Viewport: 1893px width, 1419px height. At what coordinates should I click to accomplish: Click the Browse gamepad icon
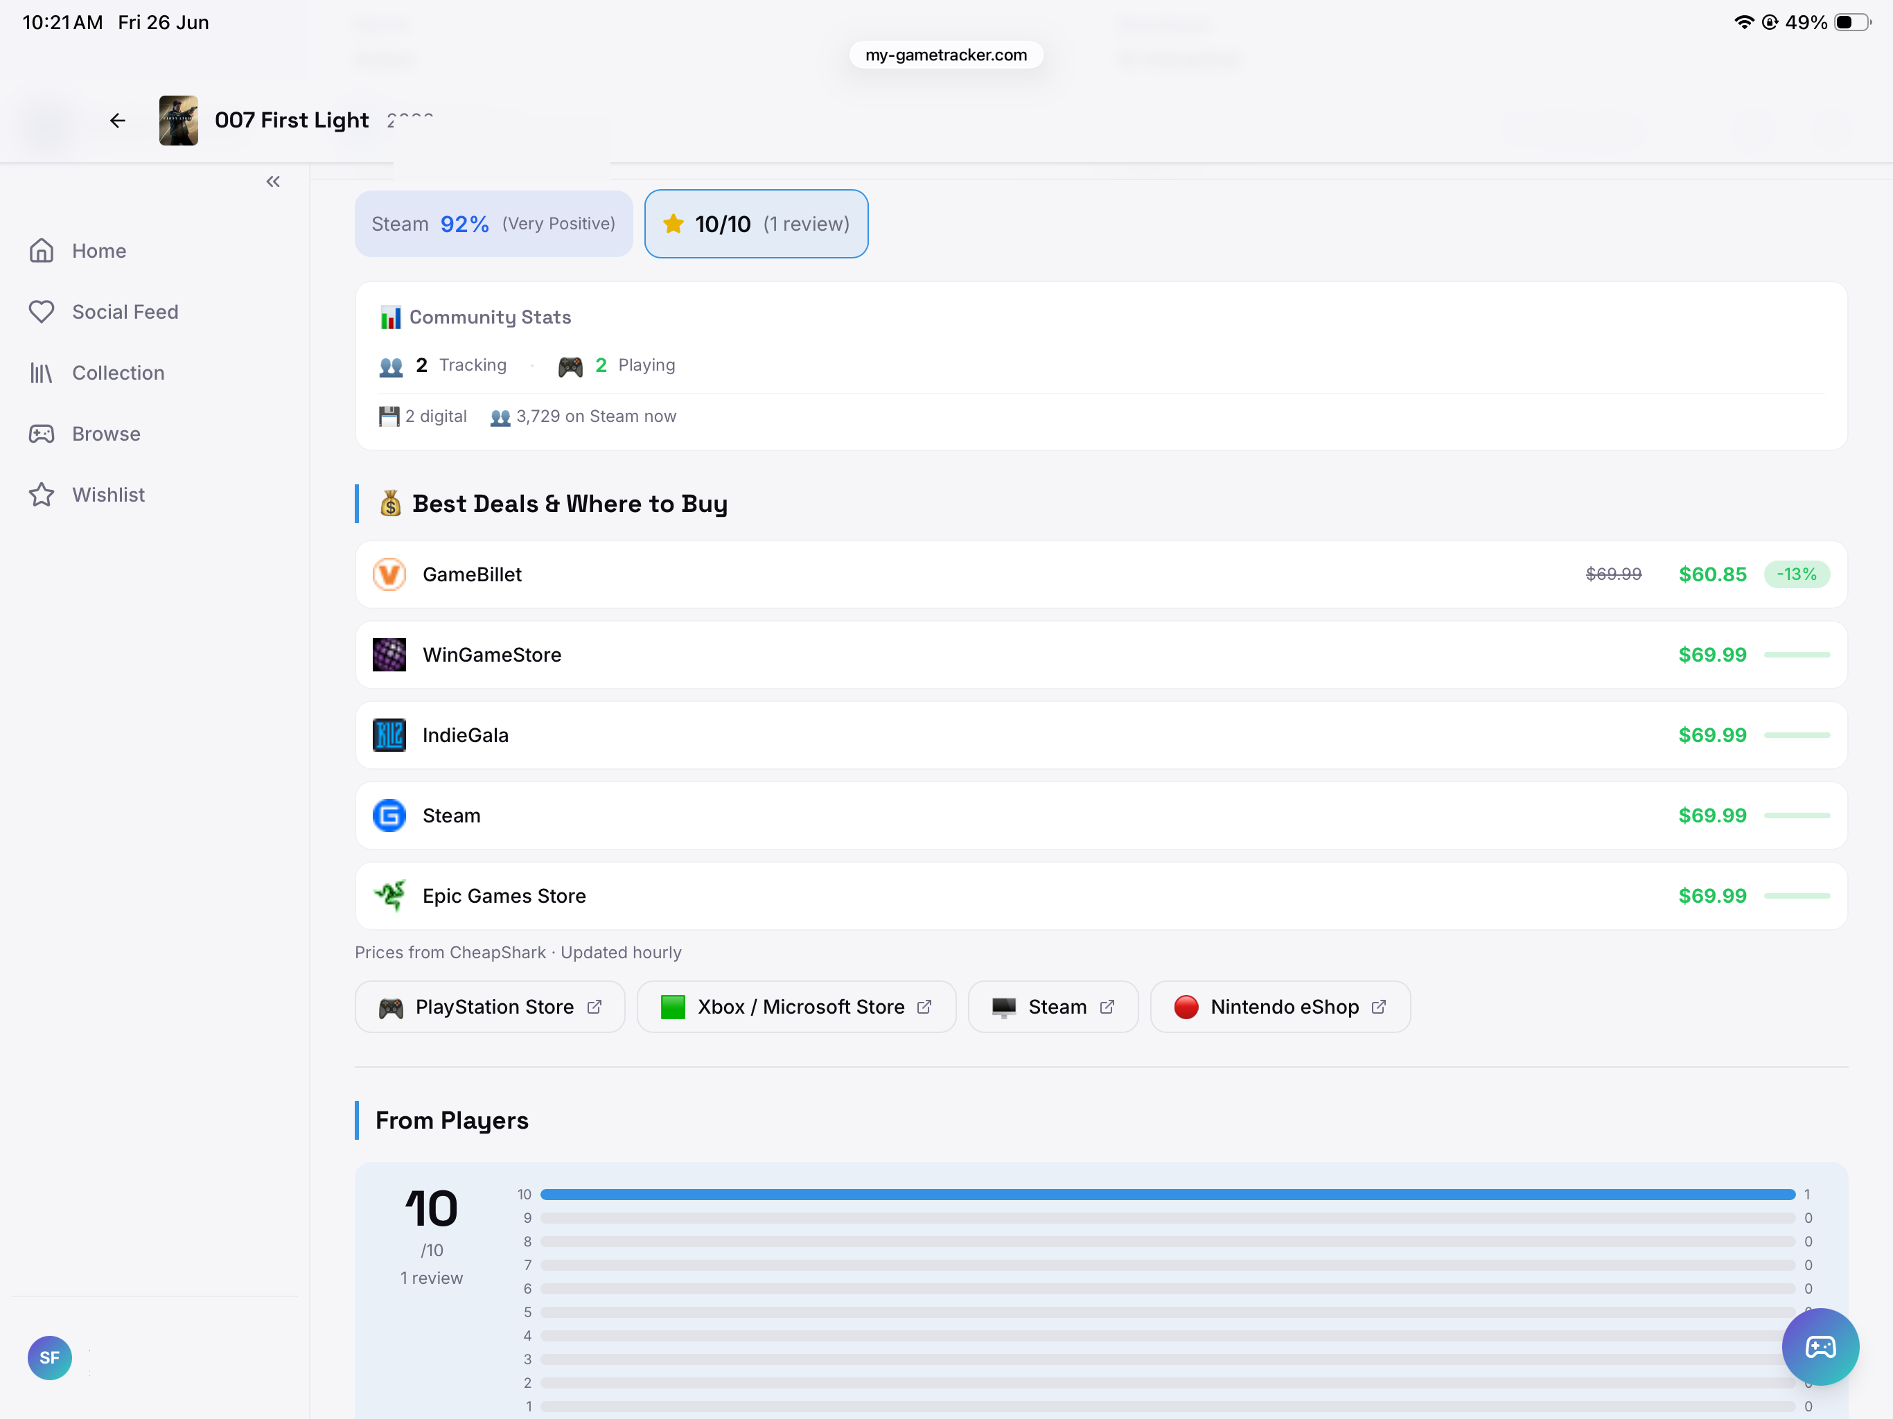point(41,434)
